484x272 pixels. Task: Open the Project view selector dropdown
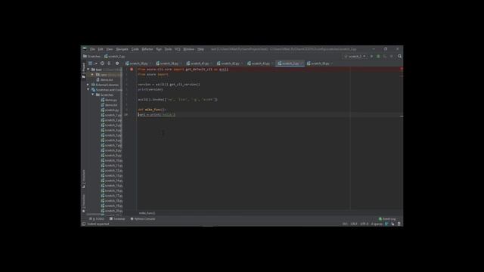pyautogui.click(x=92, y=63)
